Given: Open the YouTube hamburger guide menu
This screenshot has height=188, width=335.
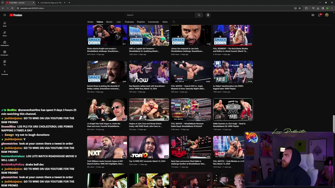Looking at the screenshot, I should tap(4, 15).
